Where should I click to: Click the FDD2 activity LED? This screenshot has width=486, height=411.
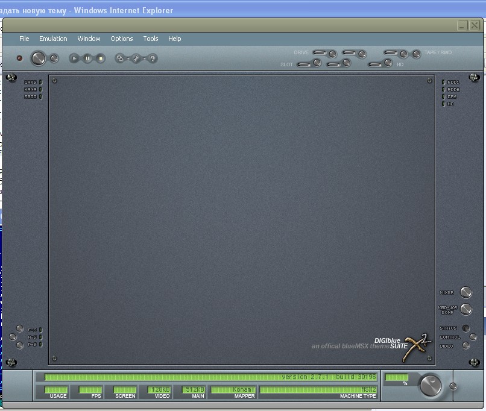(443, 90)
